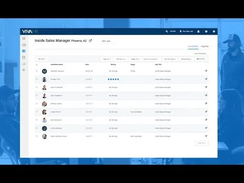Expand the Stage: All filter
Viewport: 244px width, 183px height.
click(135, 59)
